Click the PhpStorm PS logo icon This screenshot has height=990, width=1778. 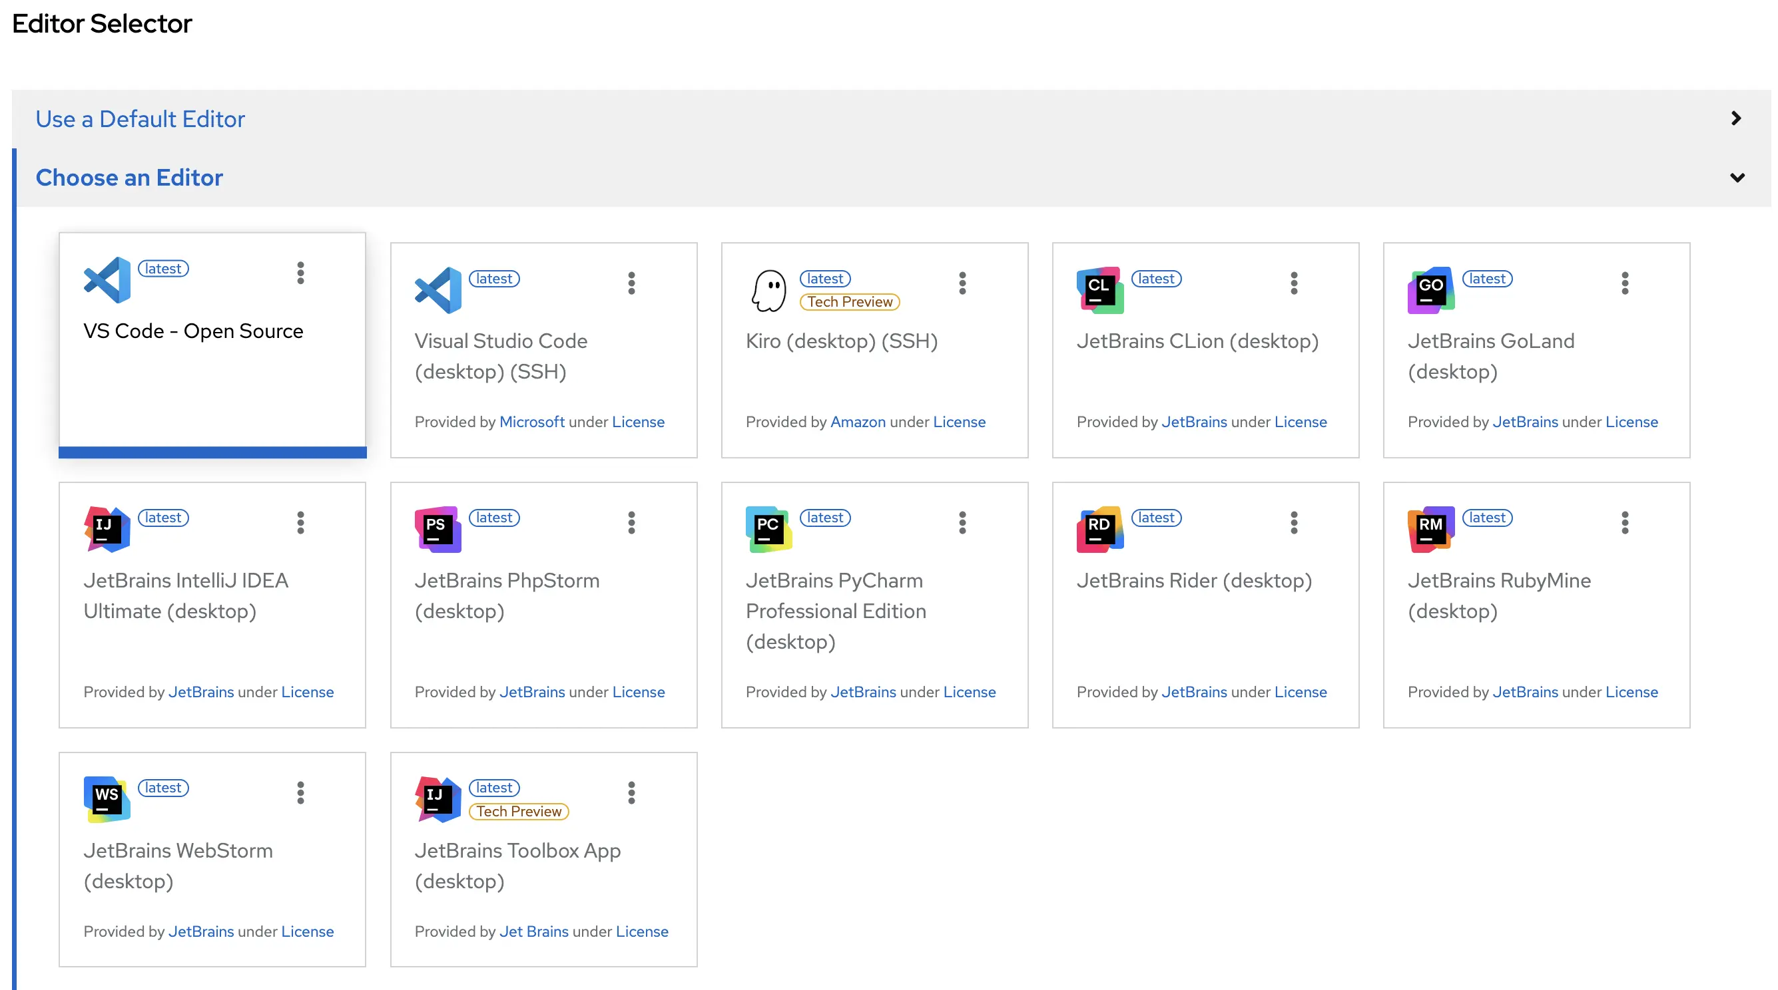(x=438, y=530)
